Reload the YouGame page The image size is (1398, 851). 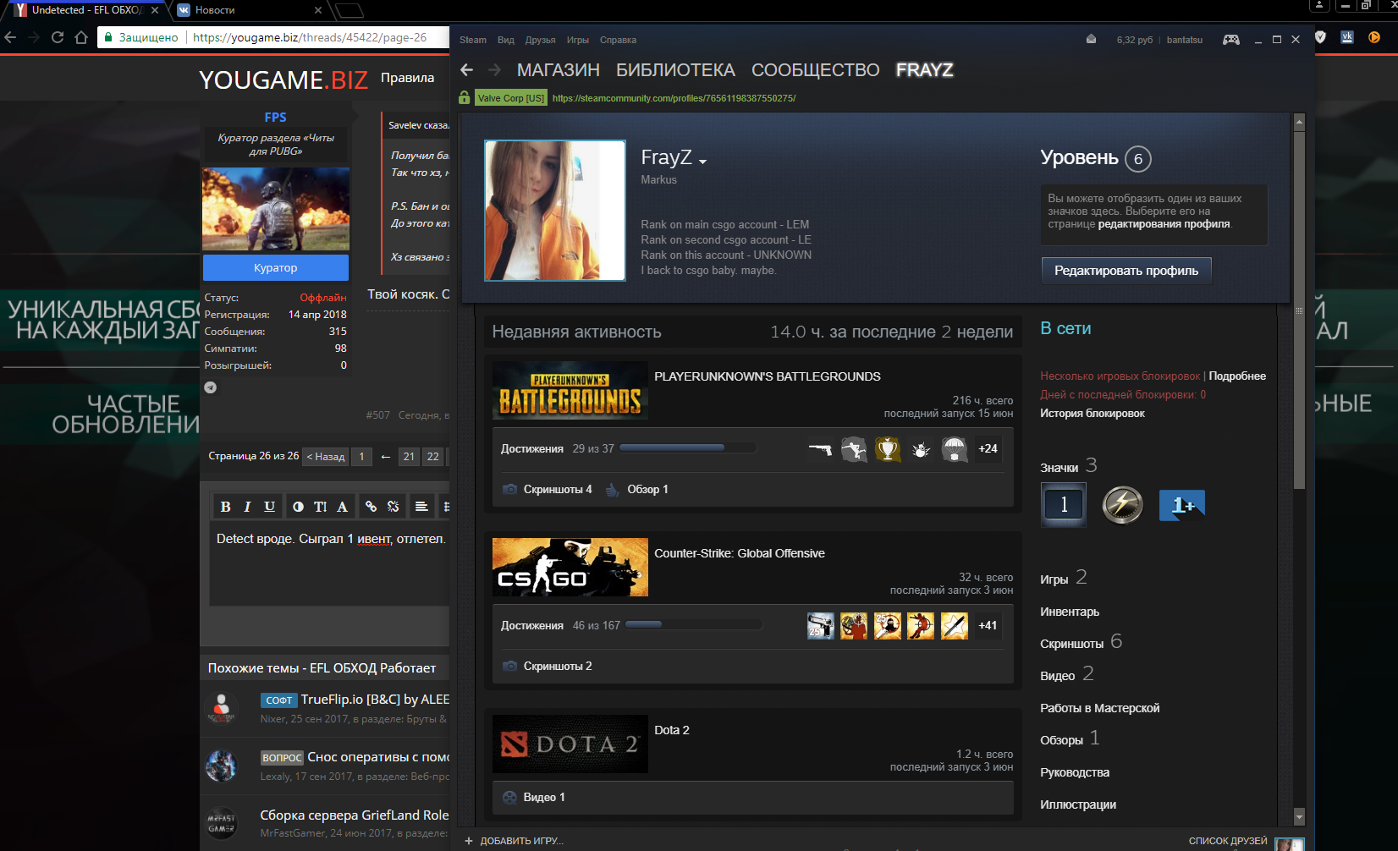pos(58,37)
